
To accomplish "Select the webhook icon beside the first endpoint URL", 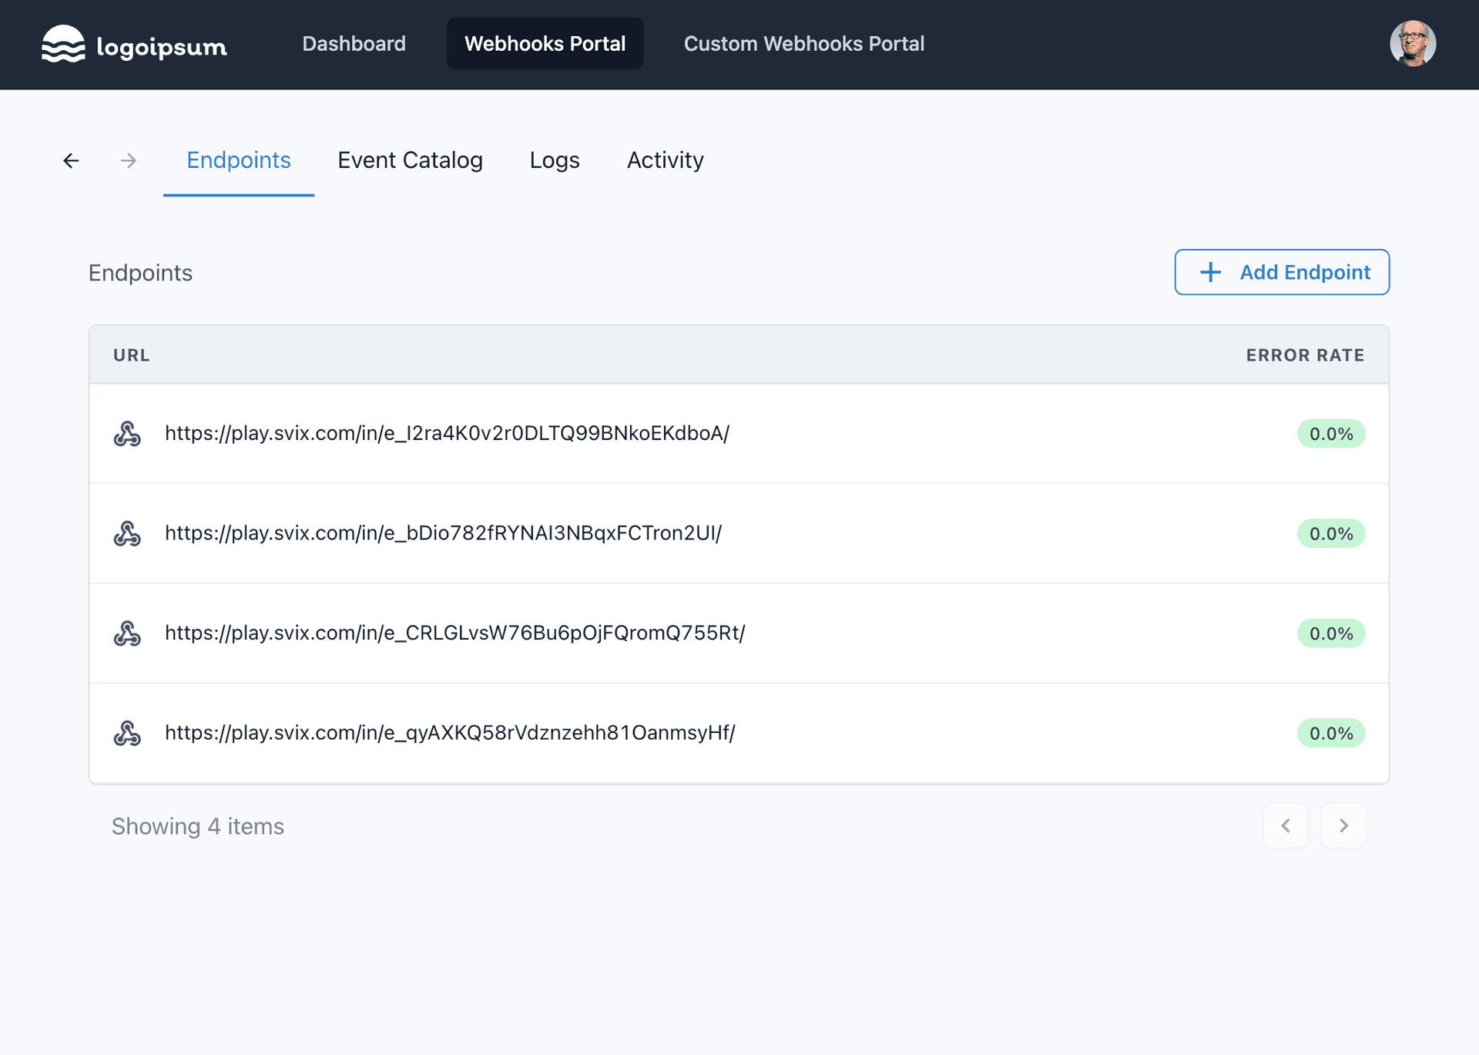I will 128,433.
